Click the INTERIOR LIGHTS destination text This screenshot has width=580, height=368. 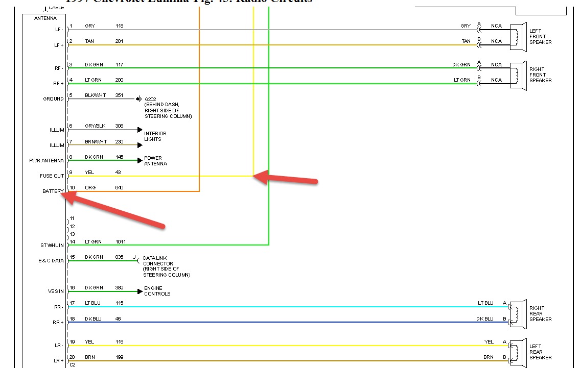coord(155,136)
